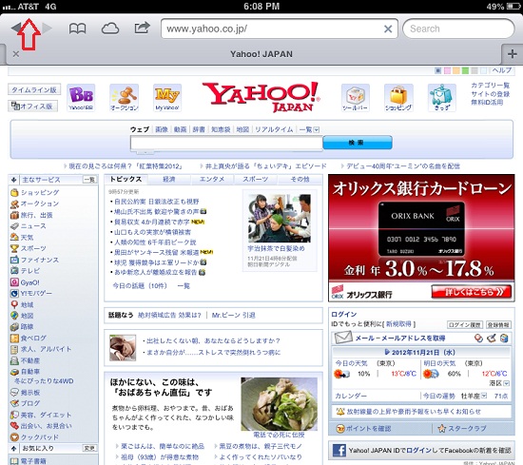Click the Yahoo! JAPAN logo
523x465 pixels.
coord(261,97)
